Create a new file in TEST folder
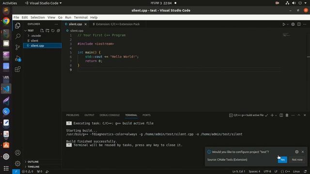310x174 pixels. 42,30
